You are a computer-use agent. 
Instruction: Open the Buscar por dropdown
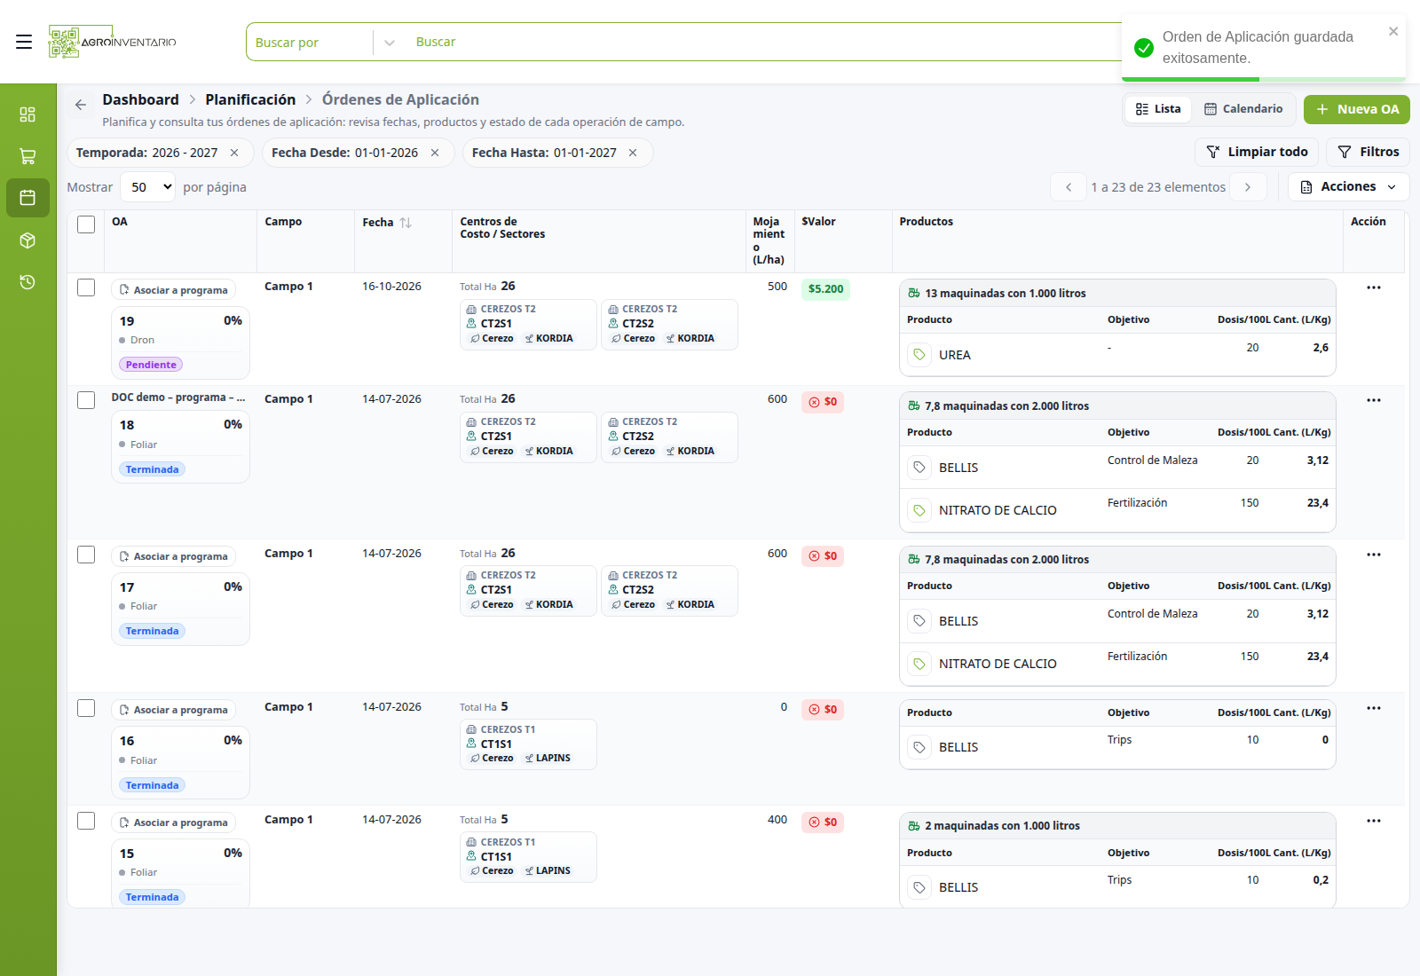coord(325,42)
